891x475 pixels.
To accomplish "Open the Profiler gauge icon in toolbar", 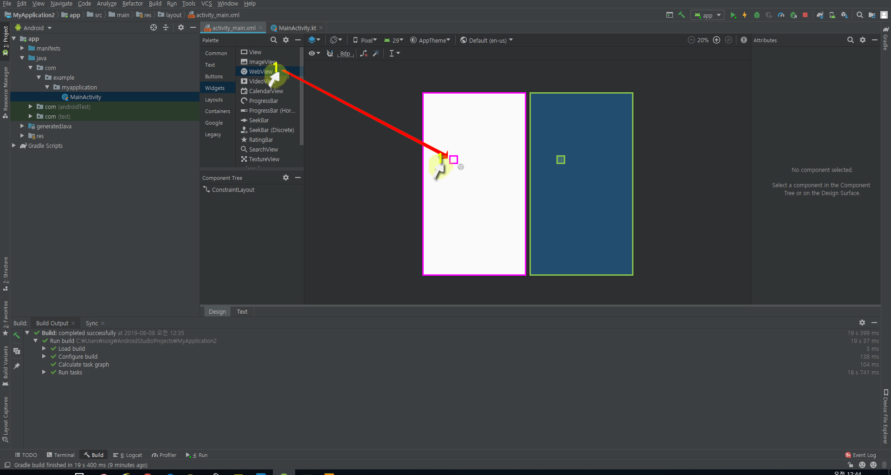I will [781, 15].
